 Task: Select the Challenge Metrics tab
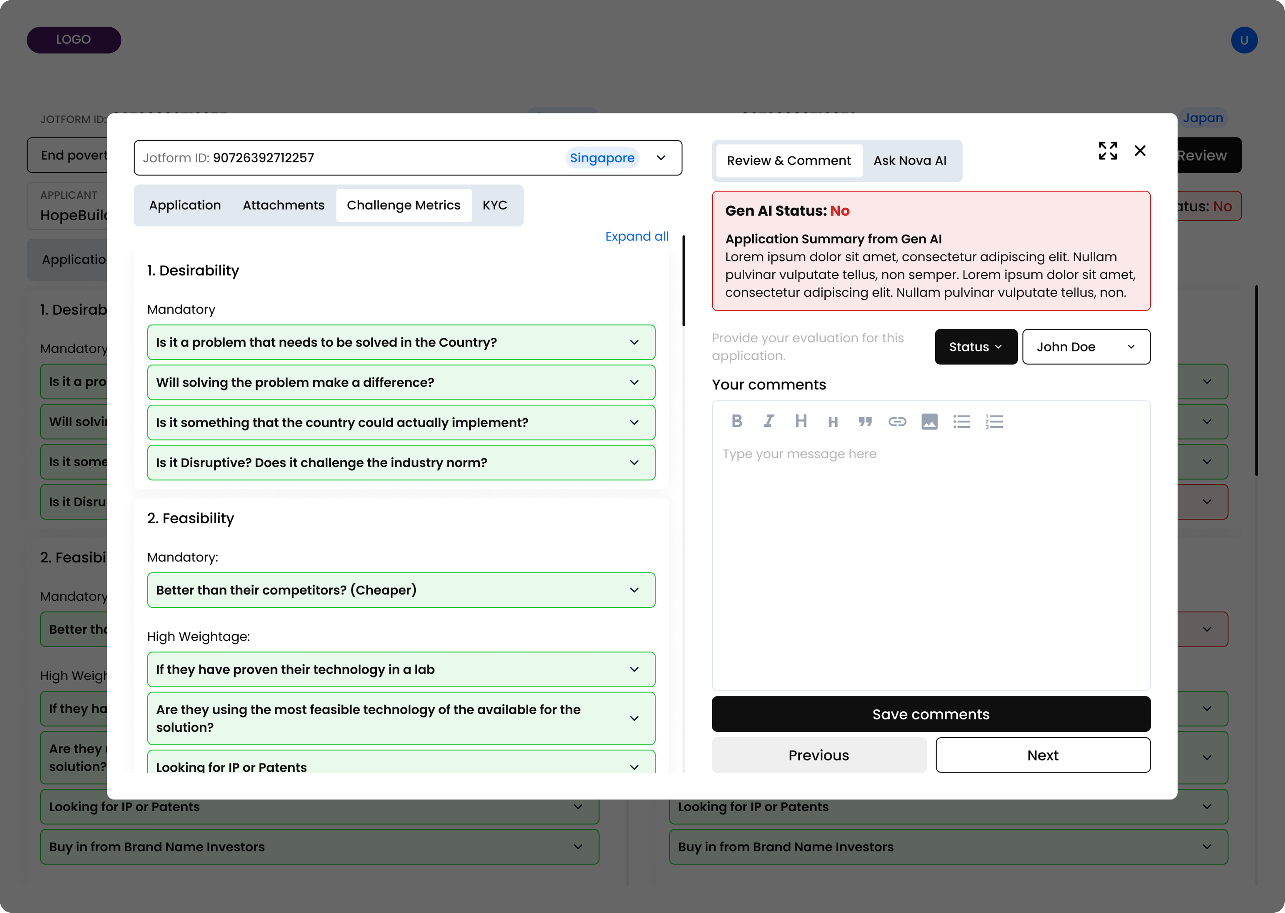tap(404, 205)
